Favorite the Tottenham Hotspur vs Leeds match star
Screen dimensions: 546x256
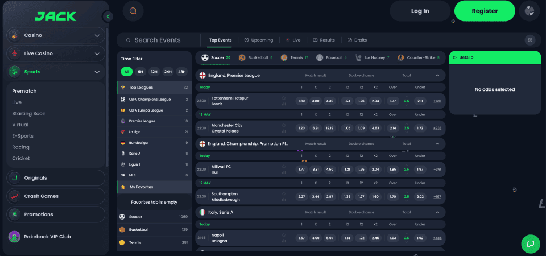(284, 98)
